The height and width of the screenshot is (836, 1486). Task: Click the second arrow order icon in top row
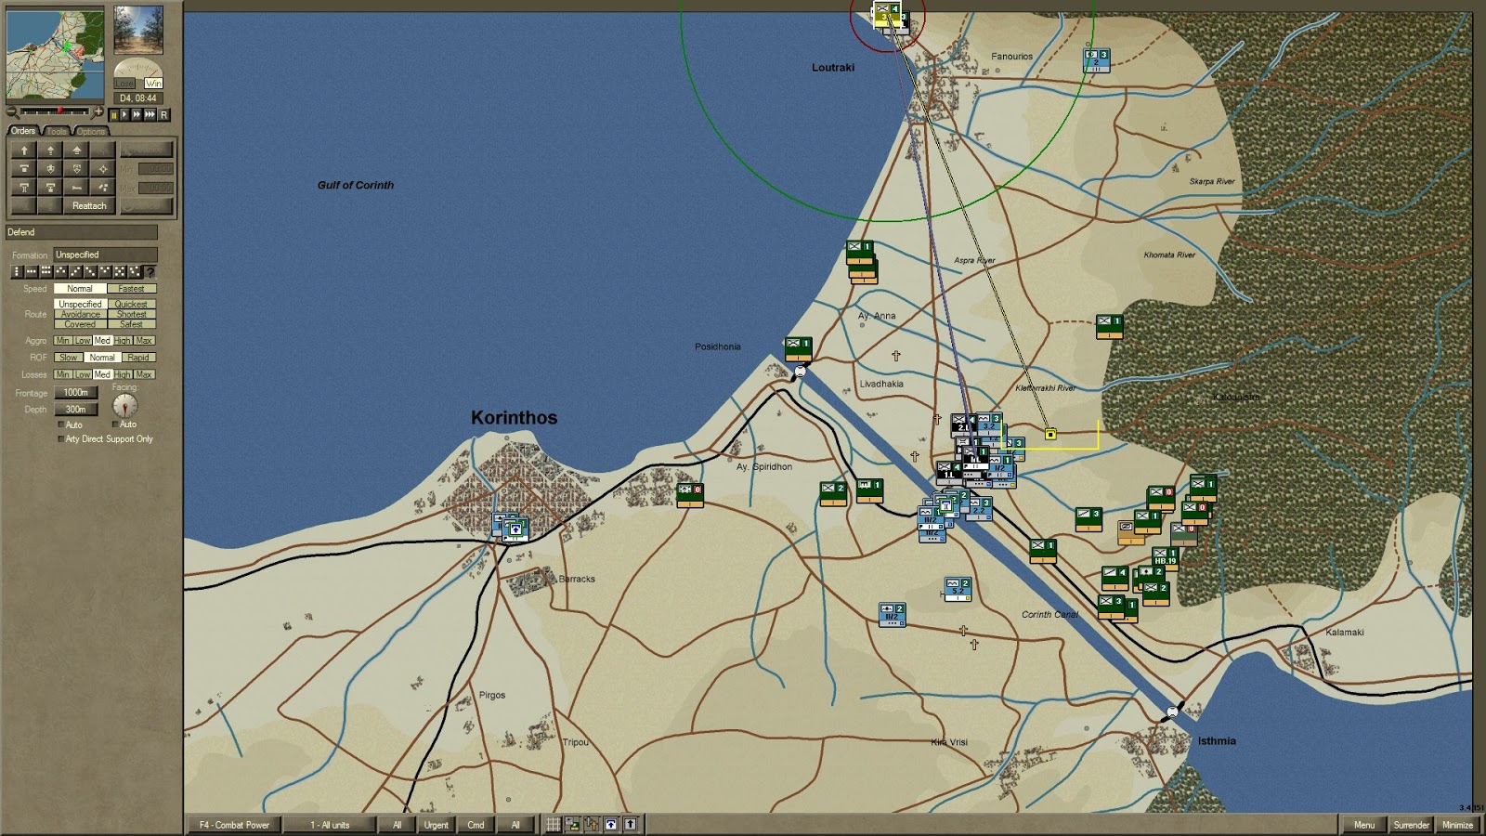click(50, 150)
